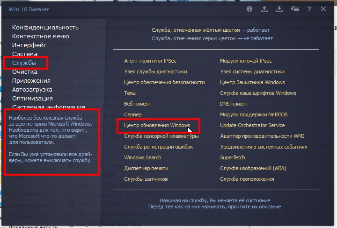
Task: Click the 'работает' legend text
Action: click(x=258, y=30)
